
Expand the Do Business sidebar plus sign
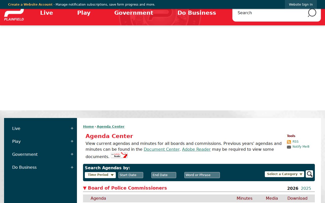[x=72, y=167]
